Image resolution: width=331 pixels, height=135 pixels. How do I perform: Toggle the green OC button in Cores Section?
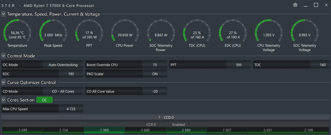(45, 100)
